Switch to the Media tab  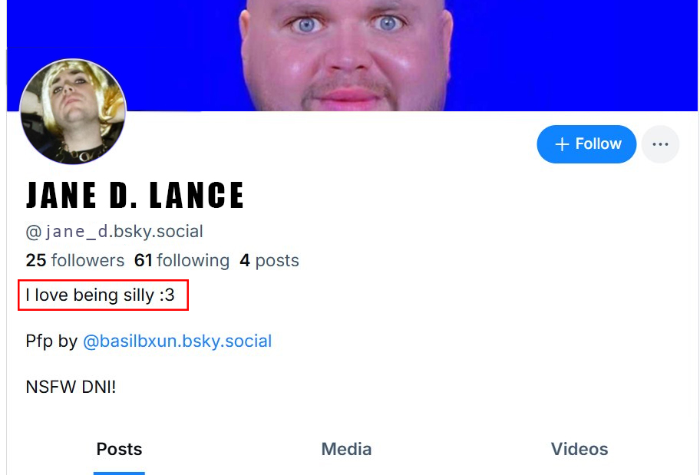(346, 449)
